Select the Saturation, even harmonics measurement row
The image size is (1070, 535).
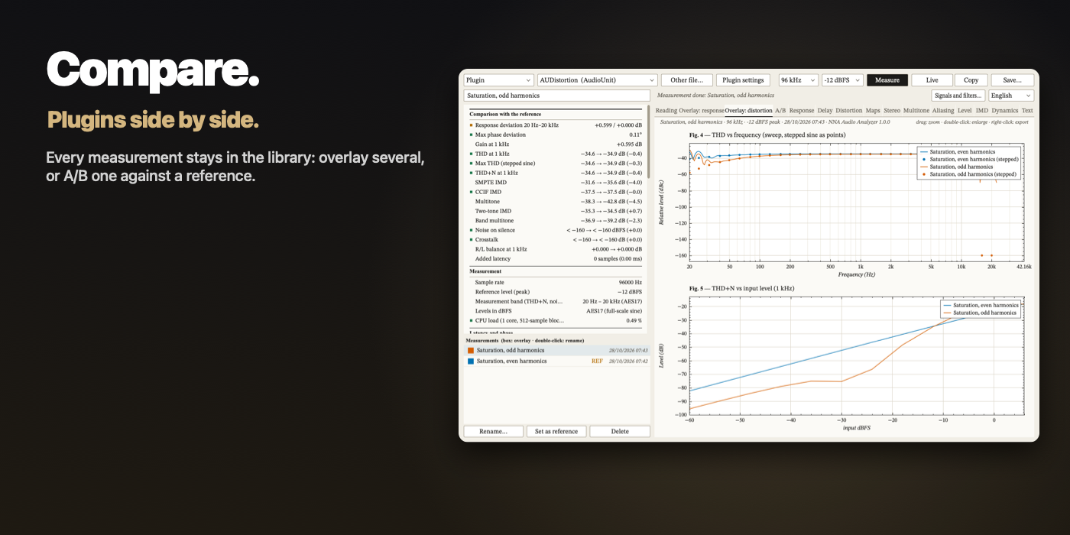tap(556, 361)
